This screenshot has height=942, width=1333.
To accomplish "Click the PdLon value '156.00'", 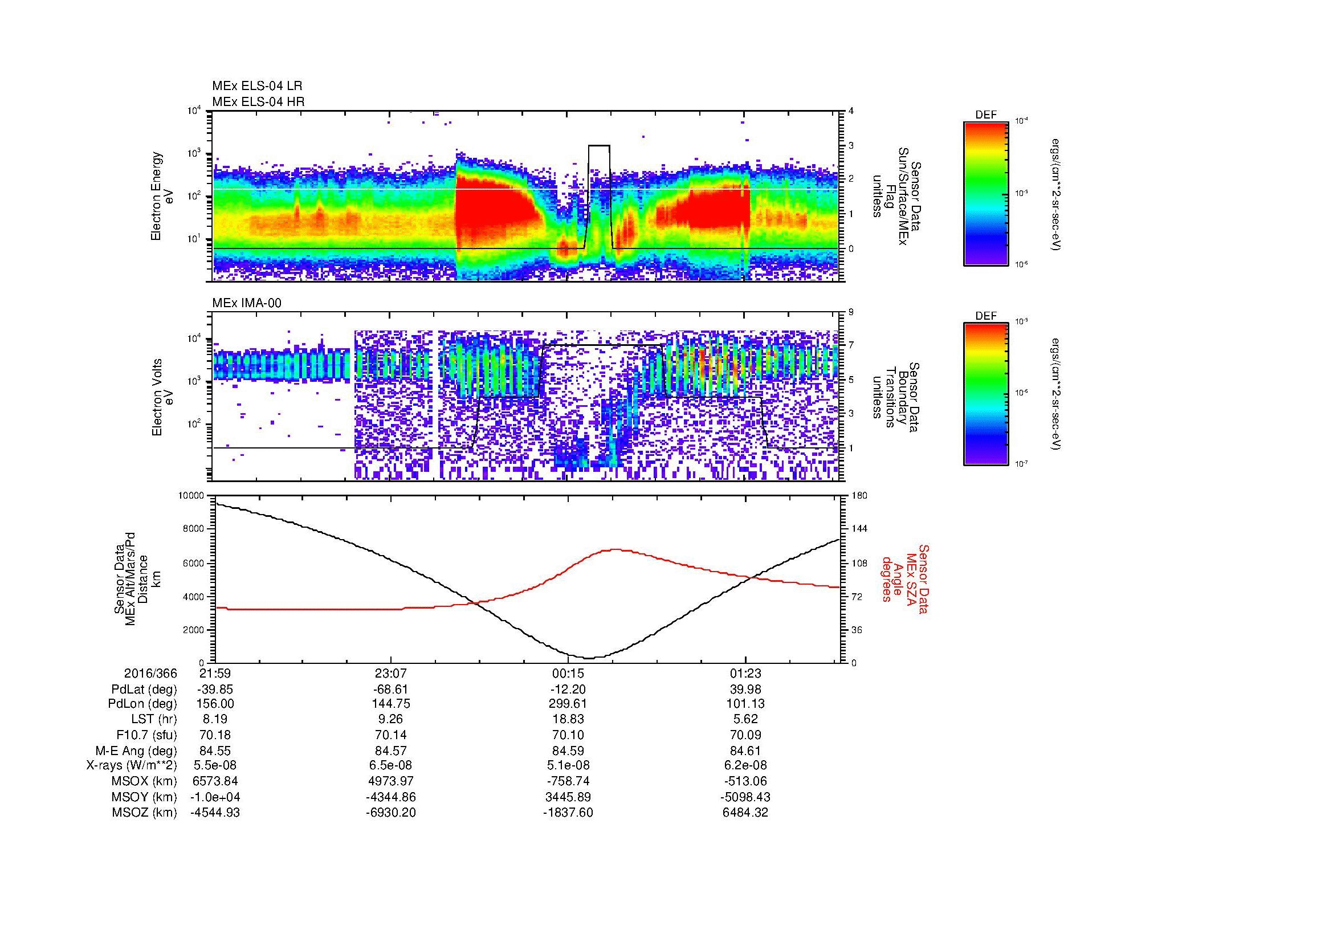I will 215,704.
